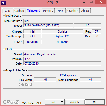
Task: Click the model revision field 1.0
Action: tap(87, 25)
